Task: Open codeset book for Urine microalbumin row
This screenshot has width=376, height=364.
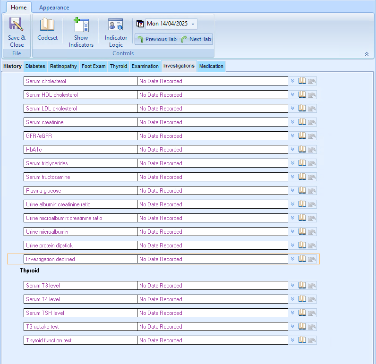Action: 302,231
